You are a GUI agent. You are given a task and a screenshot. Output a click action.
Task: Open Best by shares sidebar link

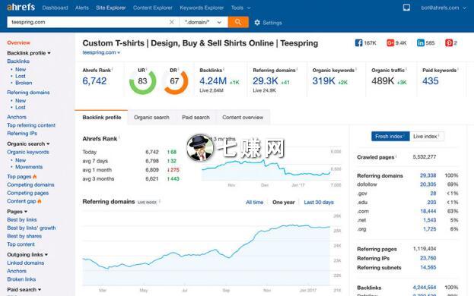click(x=24, y=236)
